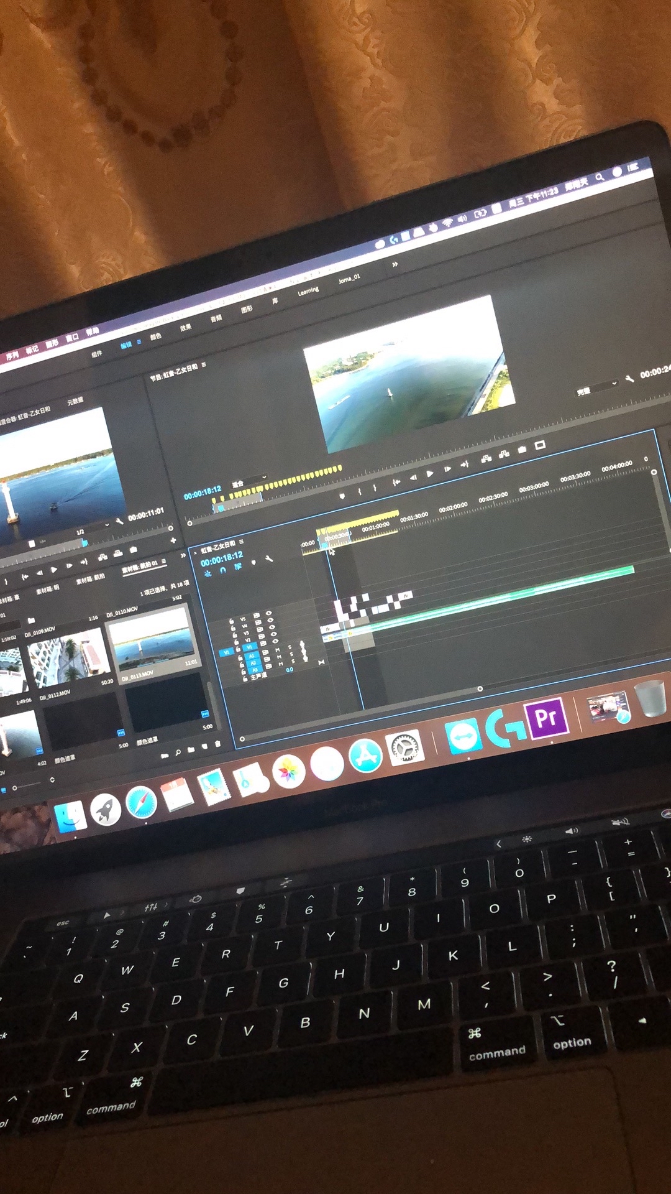The width and height of the screenshot is (671, 1194).
Task: Go to Out point in Program Monitor
Action: click(464, 465)
